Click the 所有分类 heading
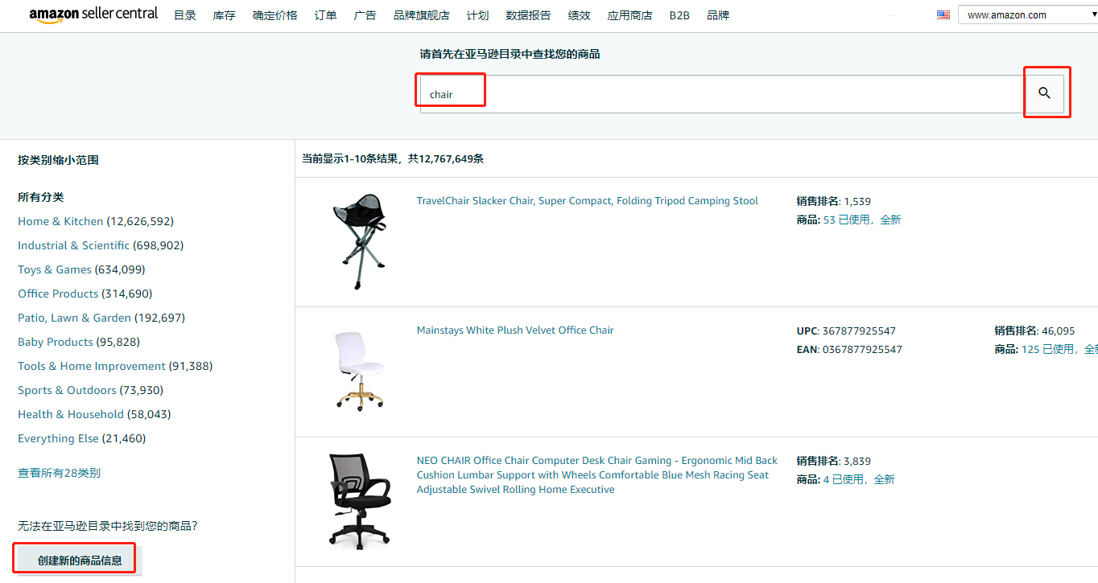Image resolution: width=1098 pixels, height=583 pixels. [41, 197]
